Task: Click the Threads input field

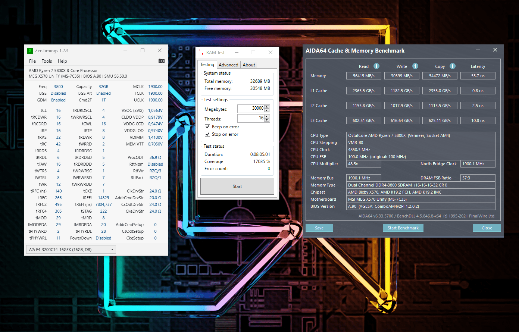Action: pyautogui.click(x=251, y=118)
